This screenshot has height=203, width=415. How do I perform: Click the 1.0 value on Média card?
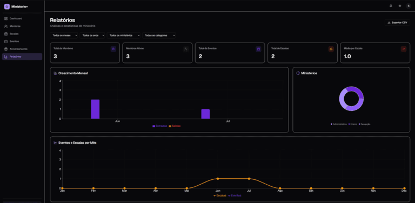[347, 57]
